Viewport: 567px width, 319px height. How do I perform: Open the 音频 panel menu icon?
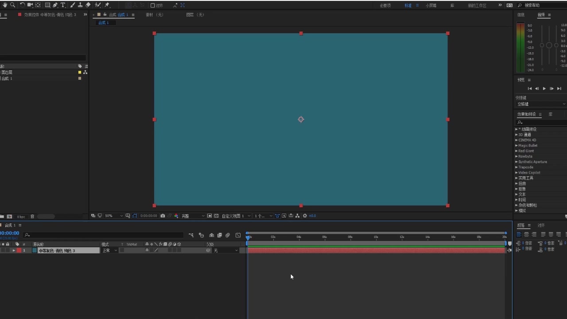pyautogui.click(x=550, y=15)
